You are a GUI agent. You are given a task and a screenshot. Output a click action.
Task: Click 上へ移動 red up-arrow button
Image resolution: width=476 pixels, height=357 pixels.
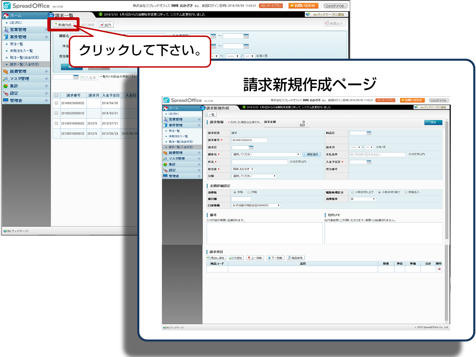click(255, 258)
